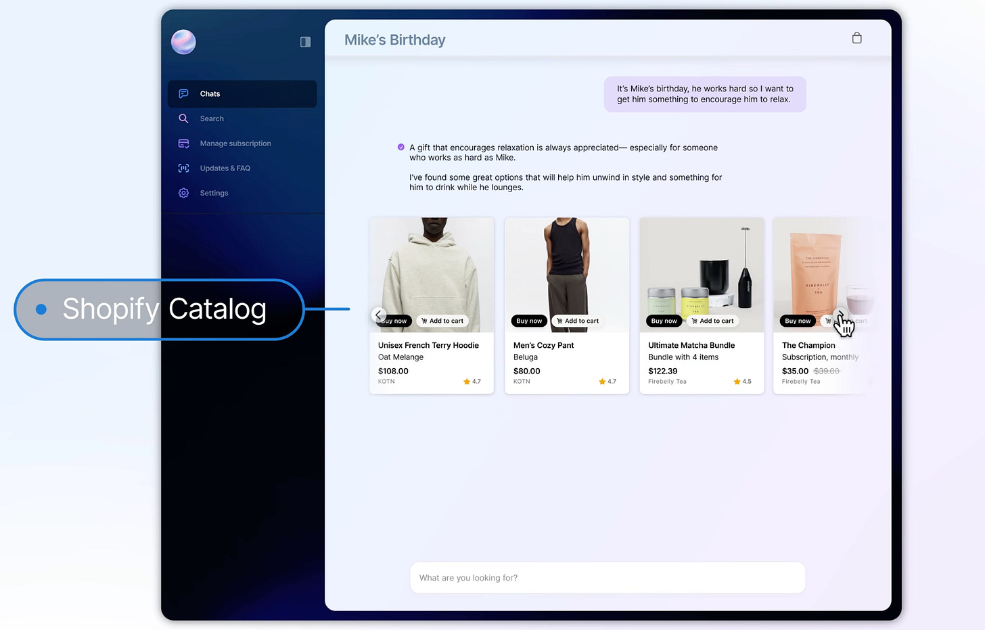Viewport: 985px width, 630px height.
Task: Click The Champion product title
Action: [808, 345]
